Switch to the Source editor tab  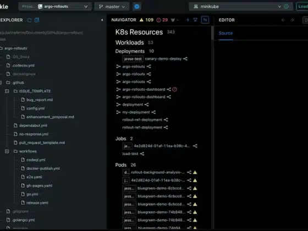point(226,33)
